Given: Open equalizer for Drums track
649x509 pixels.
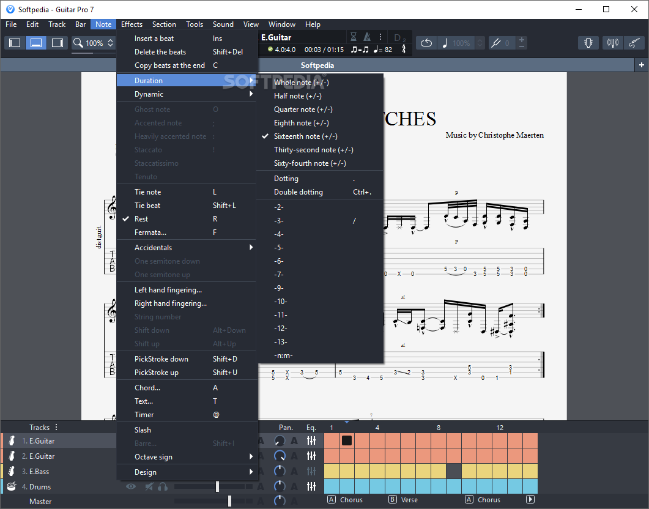Looking at the screenshot, I should (x=311, y=486).
